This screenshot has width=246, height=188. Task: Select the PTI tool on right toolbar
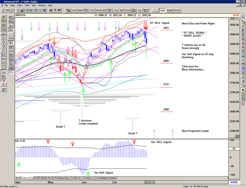point(243,64)
